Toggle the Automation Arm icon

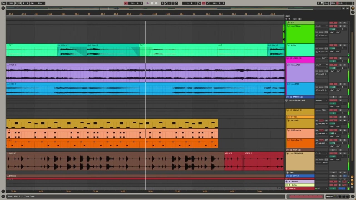(166, 3)
